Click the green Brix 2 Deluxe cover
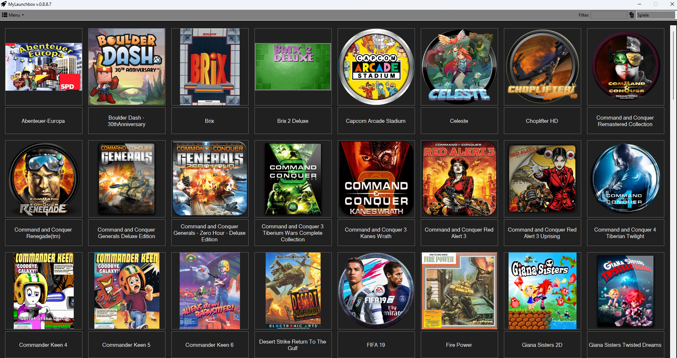Image resolution: width=677 pixels, height=358 pixels. (x=293, y=67)
